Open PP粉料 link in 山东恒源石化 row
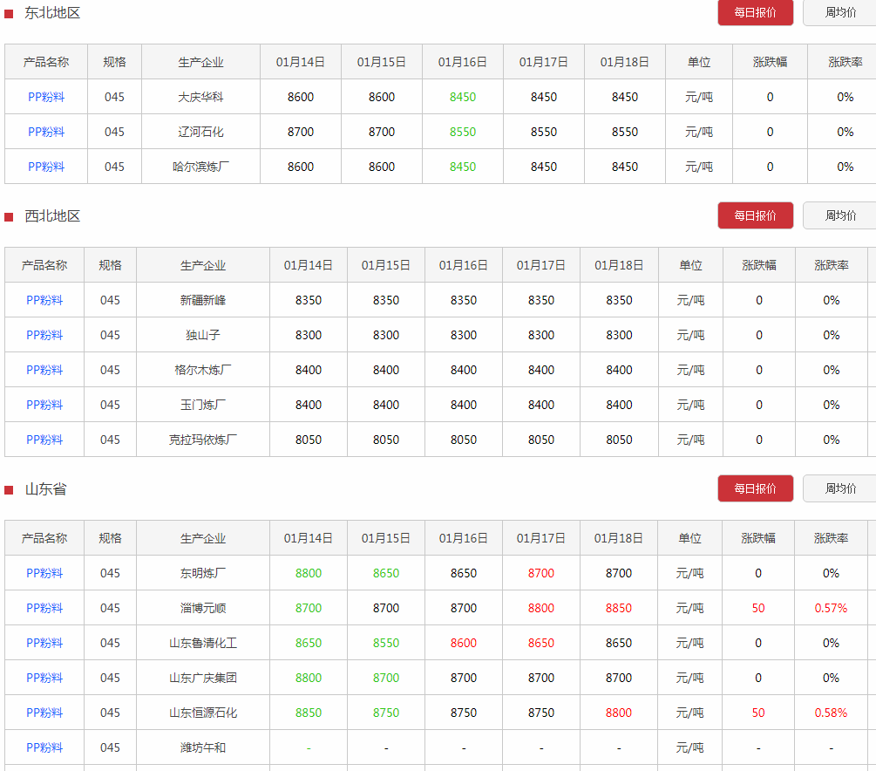The height and width of the screenshot is (771, 876). [x=44, y=713]
